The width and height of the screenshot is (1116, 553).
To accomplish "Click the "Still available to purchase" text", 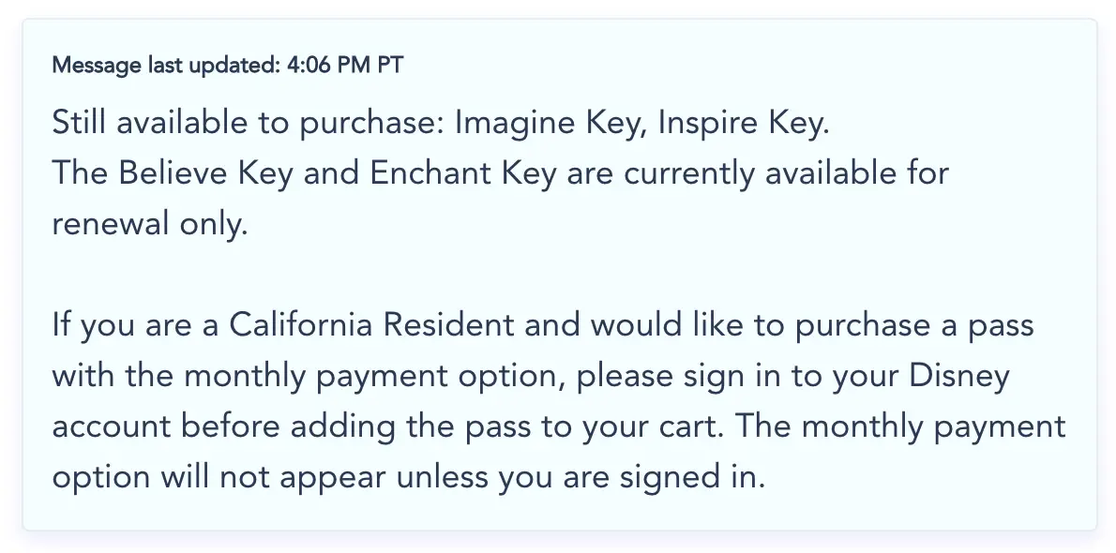I will (x=248, y=124).
